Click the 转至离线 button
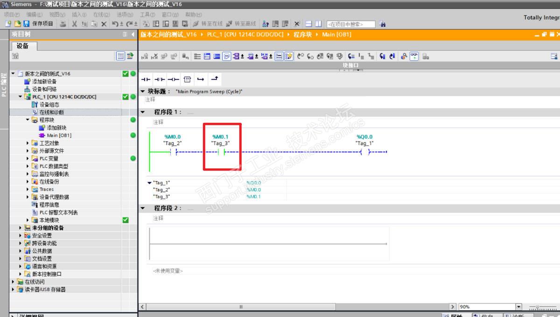Viewport: 560px width, 317px height. tap(241, 24)
